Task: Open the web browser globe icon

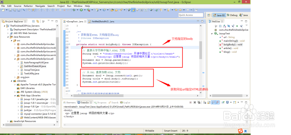Action: pos(151,10)
